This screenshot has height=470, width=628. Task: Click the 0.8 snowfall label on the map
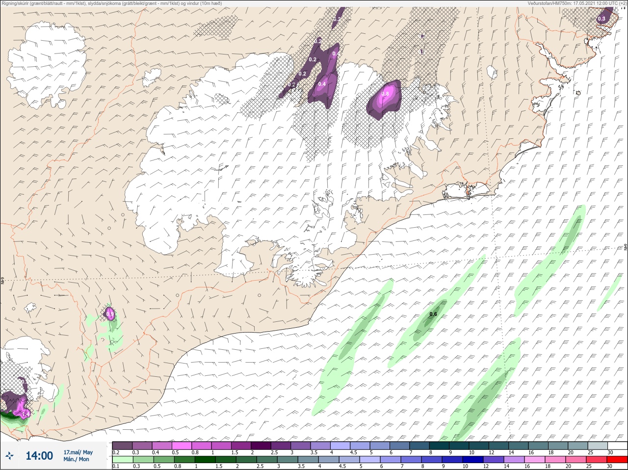pos(385,94)
